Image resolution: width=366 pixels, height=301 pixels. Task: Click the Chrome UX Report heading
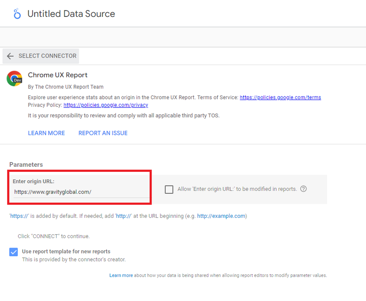click(58, 75)
